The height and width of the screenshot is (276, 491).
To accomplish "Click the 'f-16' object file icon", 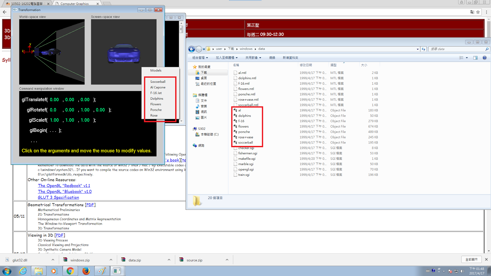I will tap(235, 121).
